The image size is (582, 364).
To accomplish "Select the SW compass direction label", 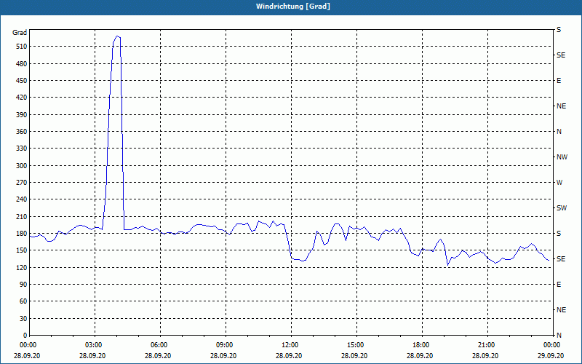I will click(562, 208).
